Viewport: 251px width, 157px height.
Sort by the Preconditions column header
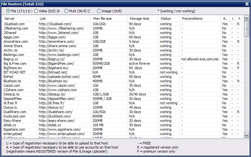200,19
